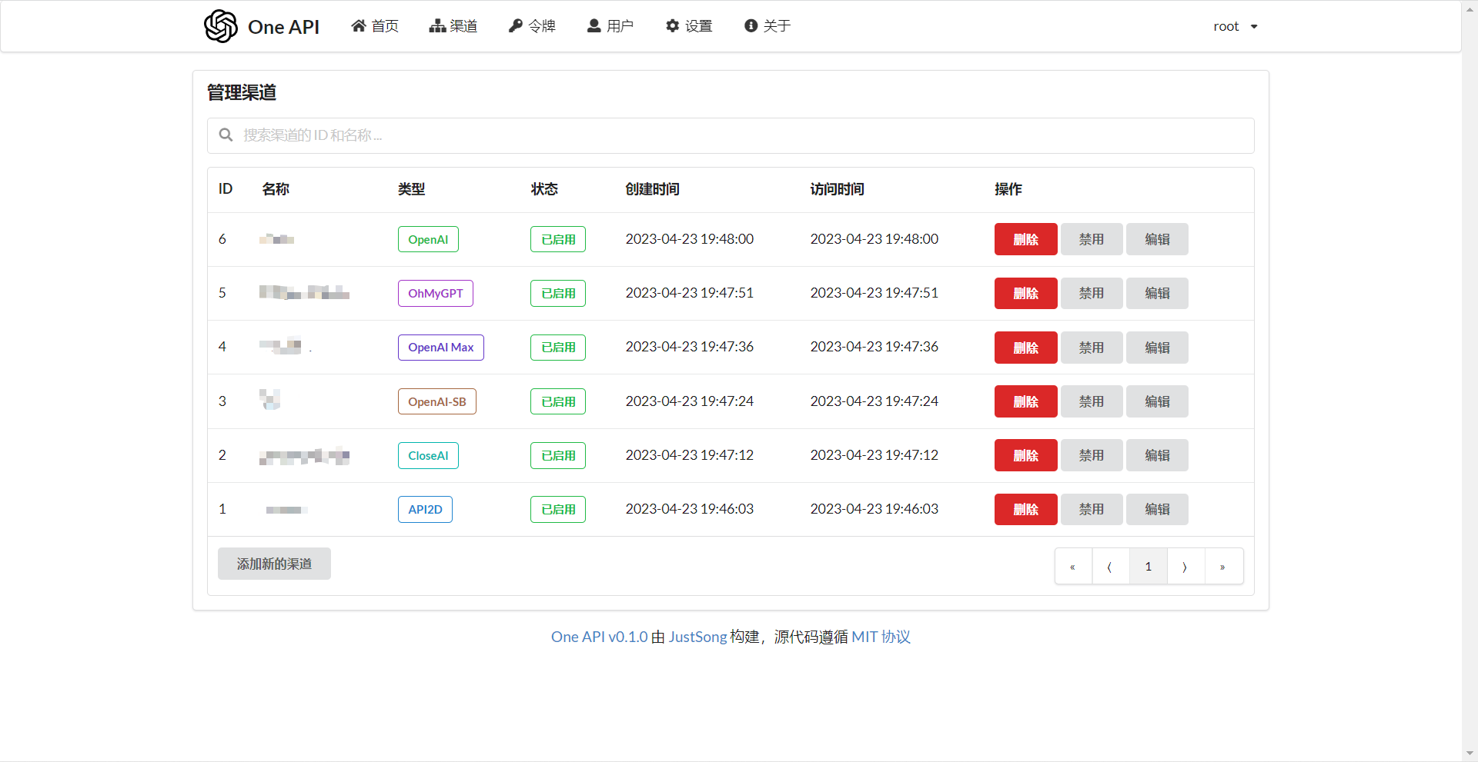The width and height of the screenshot is (1478, 762).
Task: Click the 设置 gear icon
Action: tap(672, 25)
